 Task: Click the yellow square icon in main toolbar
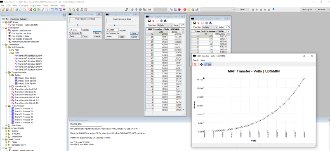[189, 9]
